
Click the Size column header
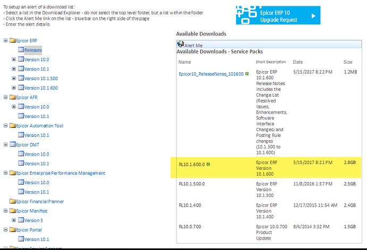click(348, 62)
